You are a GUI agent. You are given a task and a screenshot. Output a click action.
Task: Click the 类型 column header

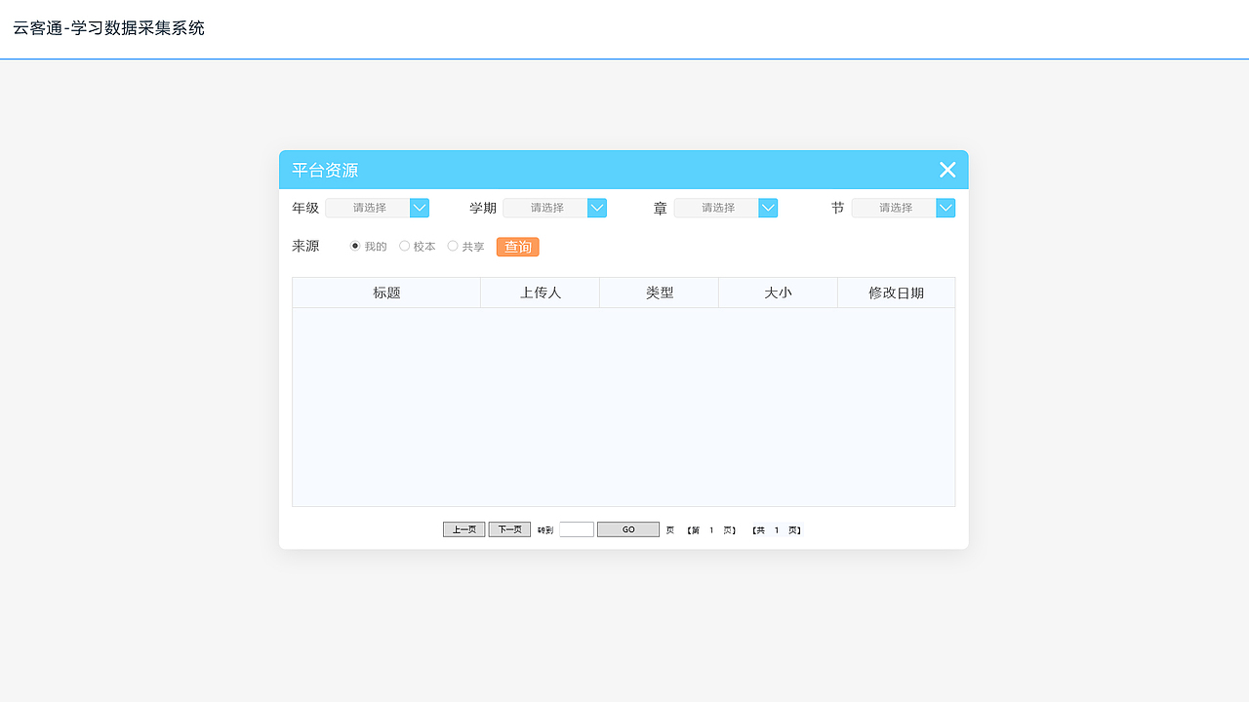coord(659,292)
